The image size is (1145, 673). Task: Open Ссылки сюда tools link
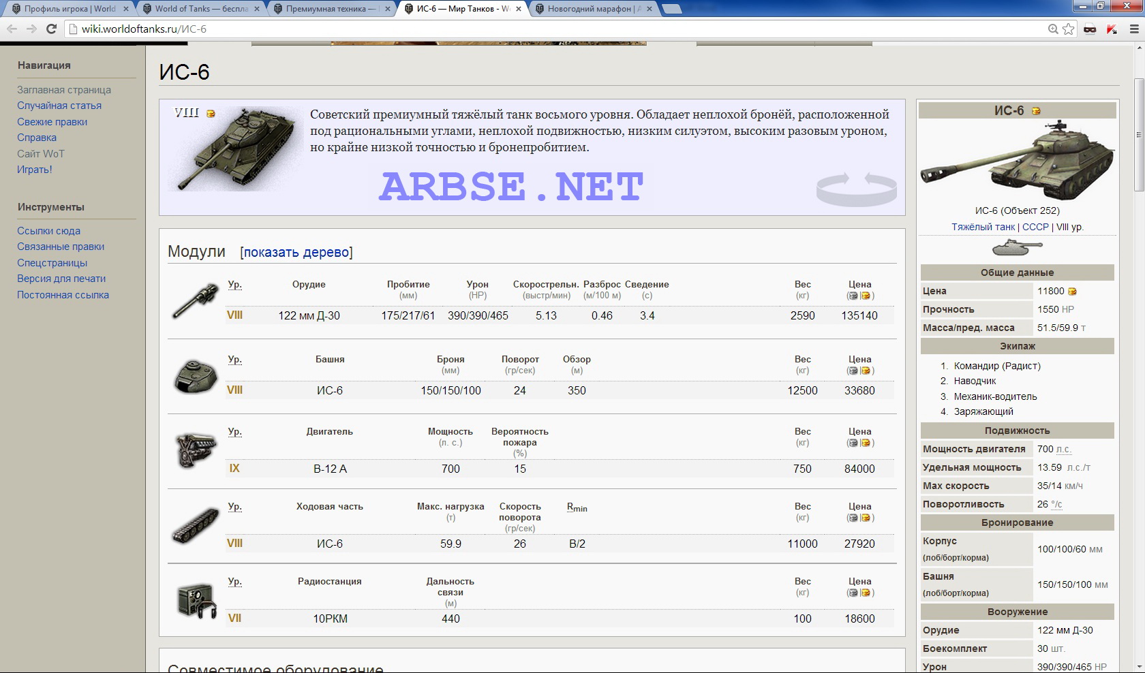[48, 231]
